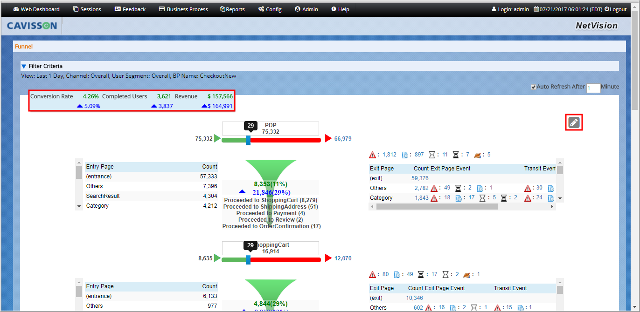Toggle the Auto Refresh After checkbox
This screenshot has height=312, width=640.
pos(534,87)
